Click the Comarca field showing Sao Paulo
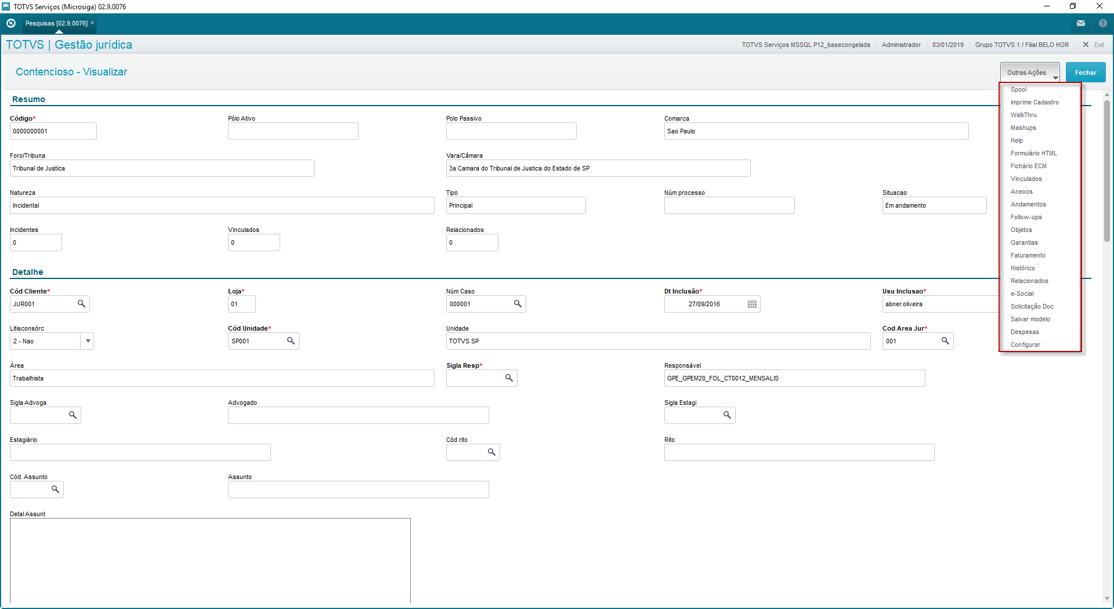 click(x=816, y=131)
